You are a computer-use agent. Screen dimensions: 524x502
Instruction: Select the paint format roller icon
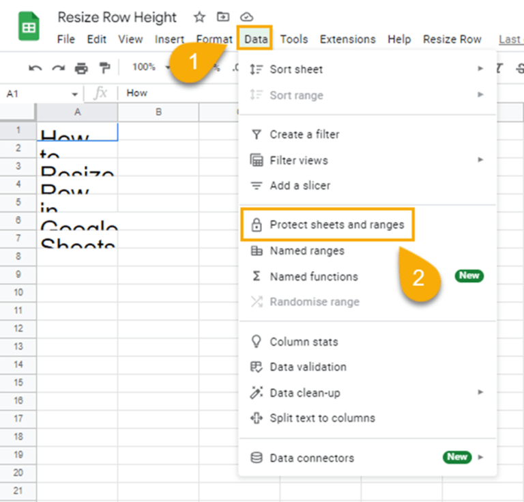104,68
